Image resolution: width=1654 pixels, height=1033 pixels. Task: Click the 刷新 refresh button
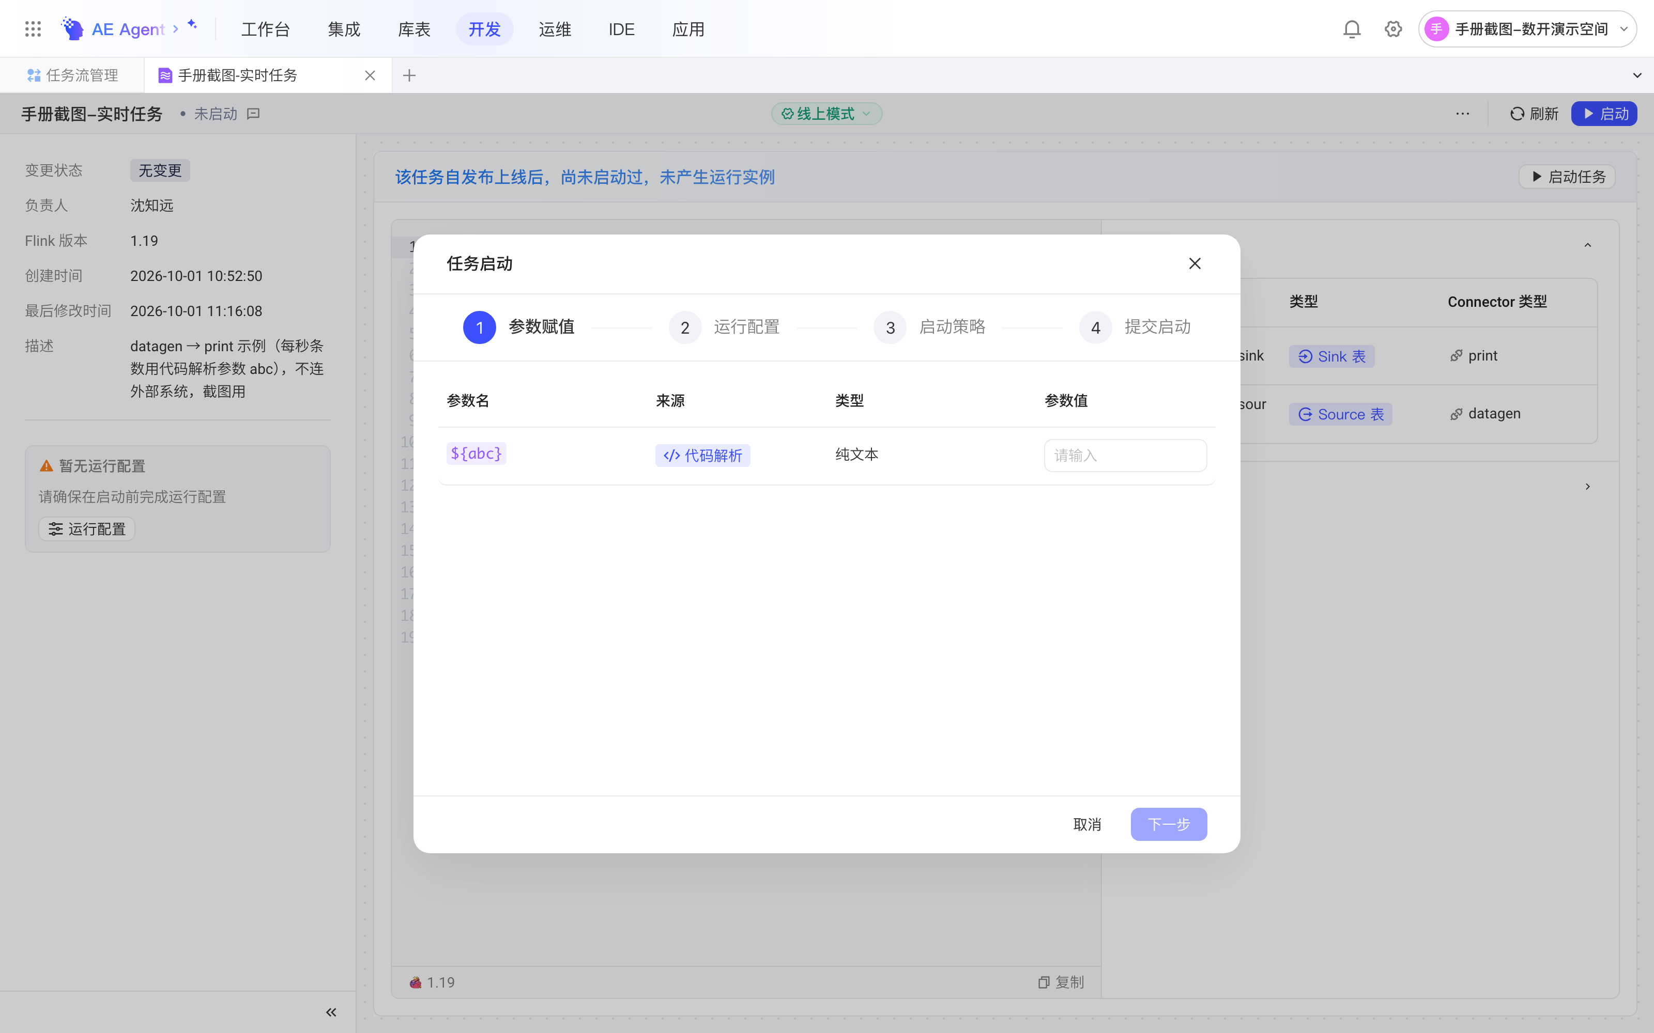click(x=1534, y=114)
